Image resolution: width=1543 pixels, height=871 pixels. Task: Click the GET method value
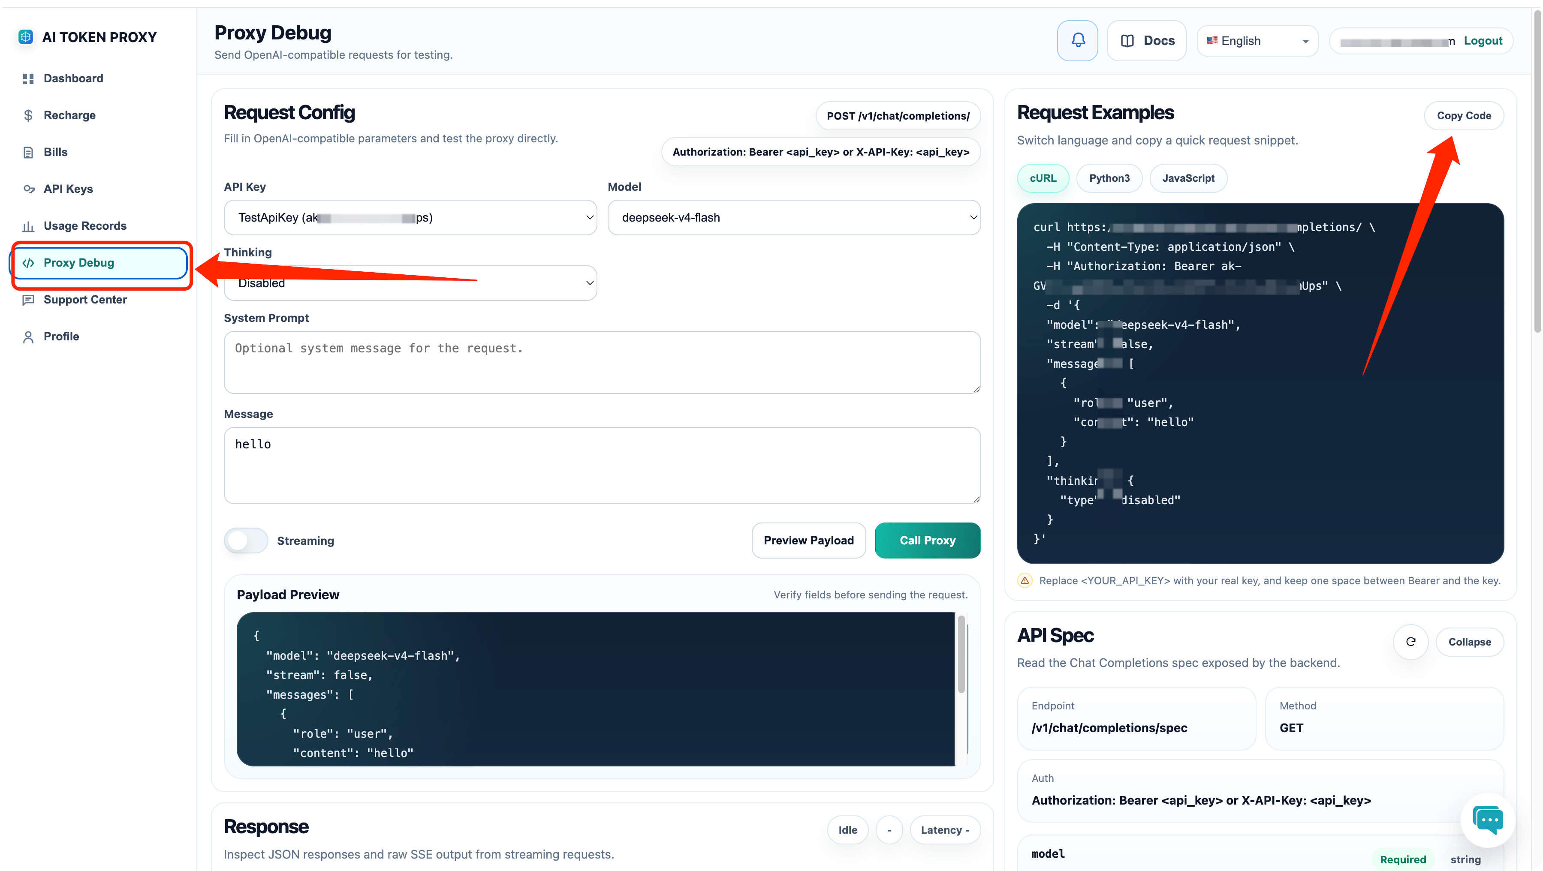[x=1291, y=728]
